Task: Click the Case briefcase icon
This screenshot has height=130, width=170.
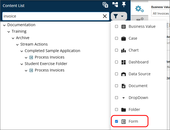Action: point(124,38)
